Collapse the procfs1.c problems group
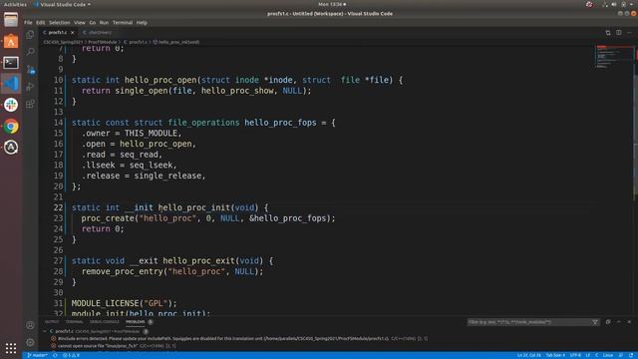Screen dimensions: 638x359 (45, 331)
